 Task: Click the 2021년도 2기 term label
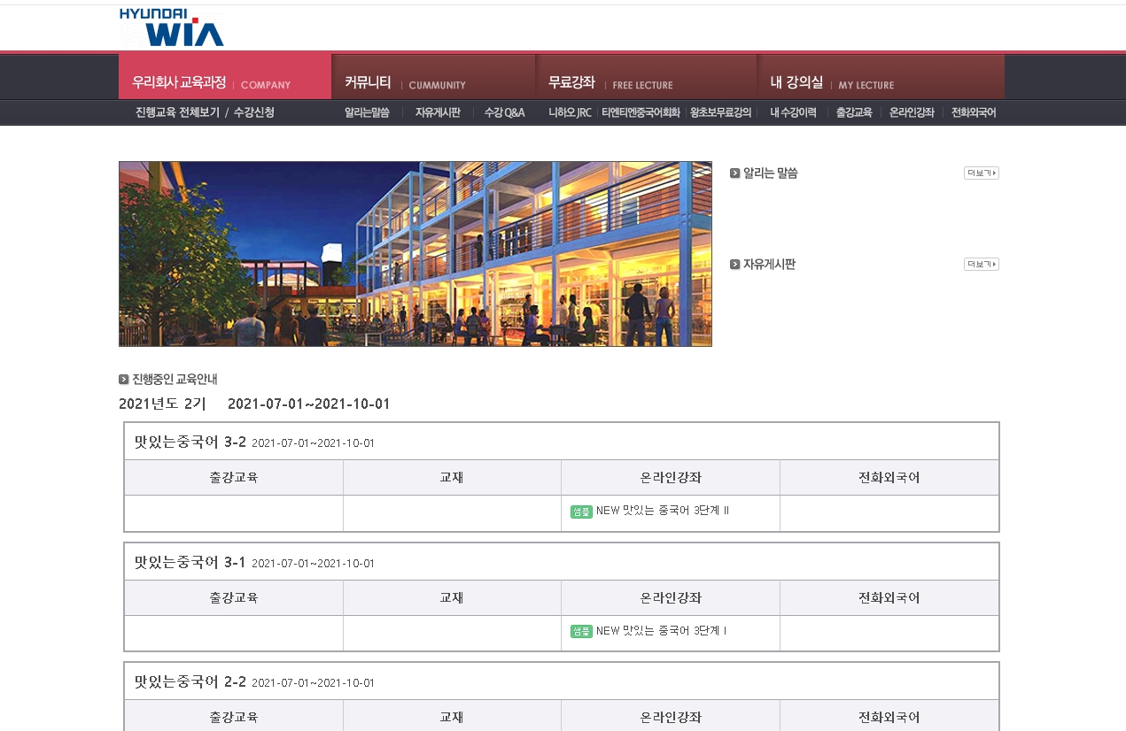(162, 404)
